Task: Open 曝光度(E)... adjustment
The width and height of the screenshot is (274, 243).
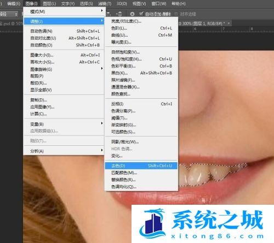Action: (x=141, y=42)
